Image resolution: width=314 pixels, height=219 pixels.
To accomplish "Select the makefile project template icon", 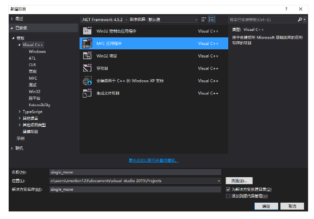I will click(x=87, y=93).
